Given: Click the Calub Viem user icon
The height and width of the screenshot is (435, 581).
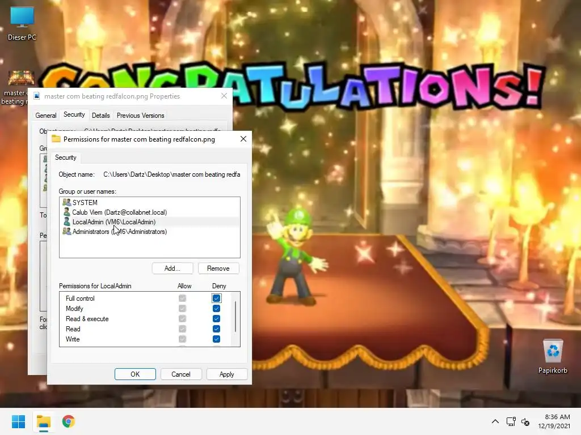Looking at the screenshot, I should [x=67, y=212].
